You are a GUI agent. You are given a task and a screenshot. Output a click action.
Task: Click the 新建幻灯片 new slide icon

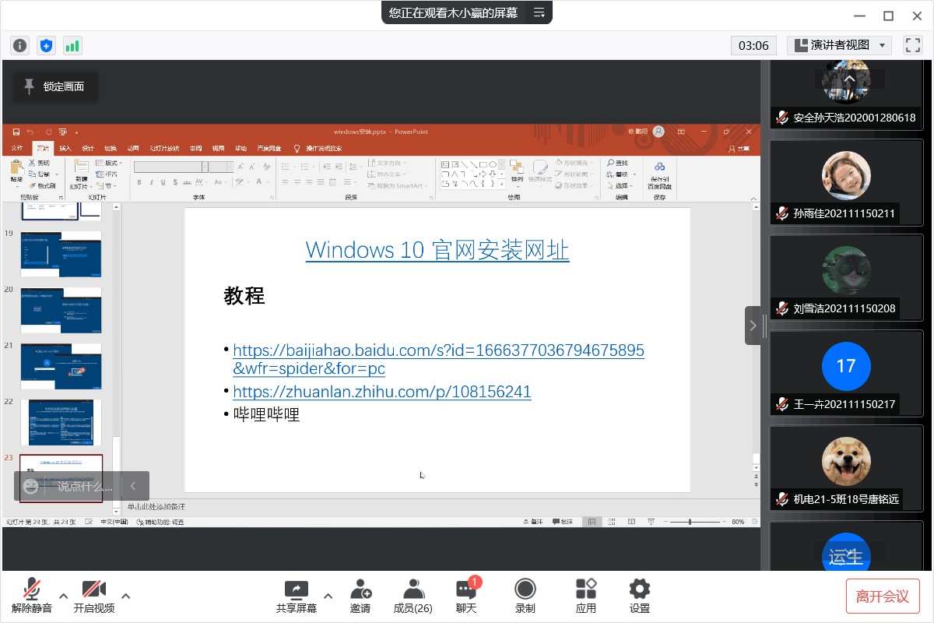click(81, 173)
